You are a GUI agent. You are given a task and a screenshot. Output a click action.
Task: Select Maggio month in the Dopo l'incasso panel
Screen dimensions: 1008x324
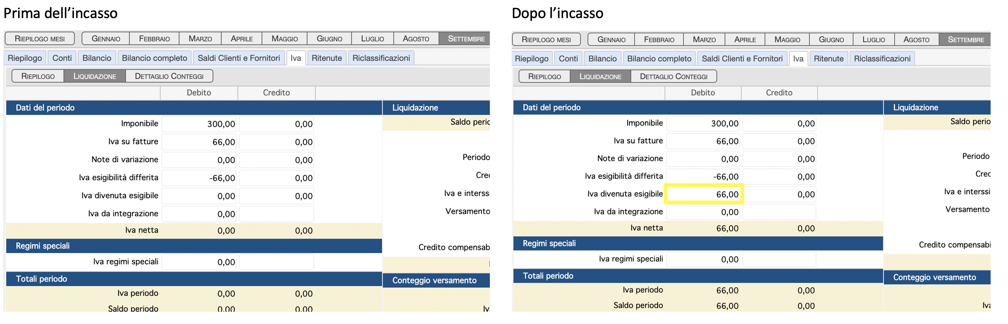coord(787,39)
